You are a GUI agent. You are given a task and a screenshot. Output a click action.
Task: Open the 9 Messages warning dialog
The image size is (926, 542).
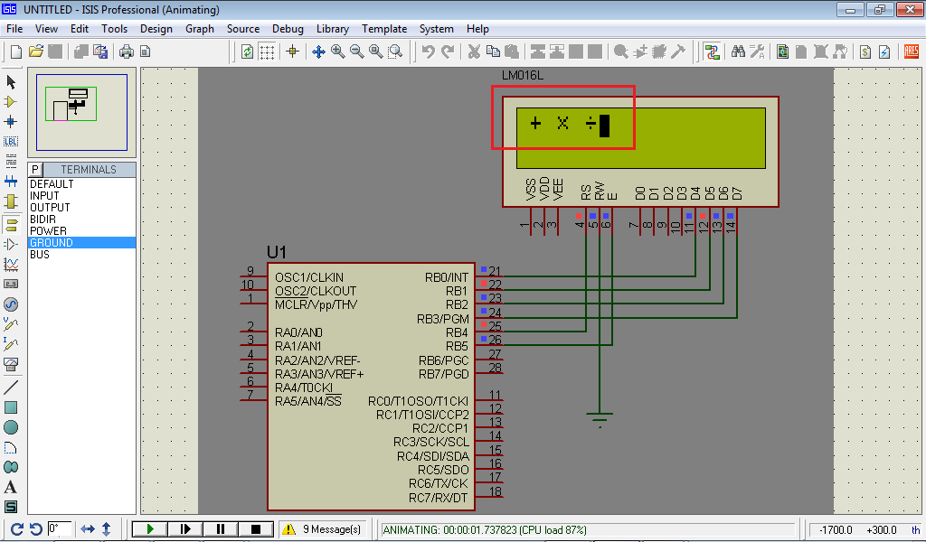323,528
